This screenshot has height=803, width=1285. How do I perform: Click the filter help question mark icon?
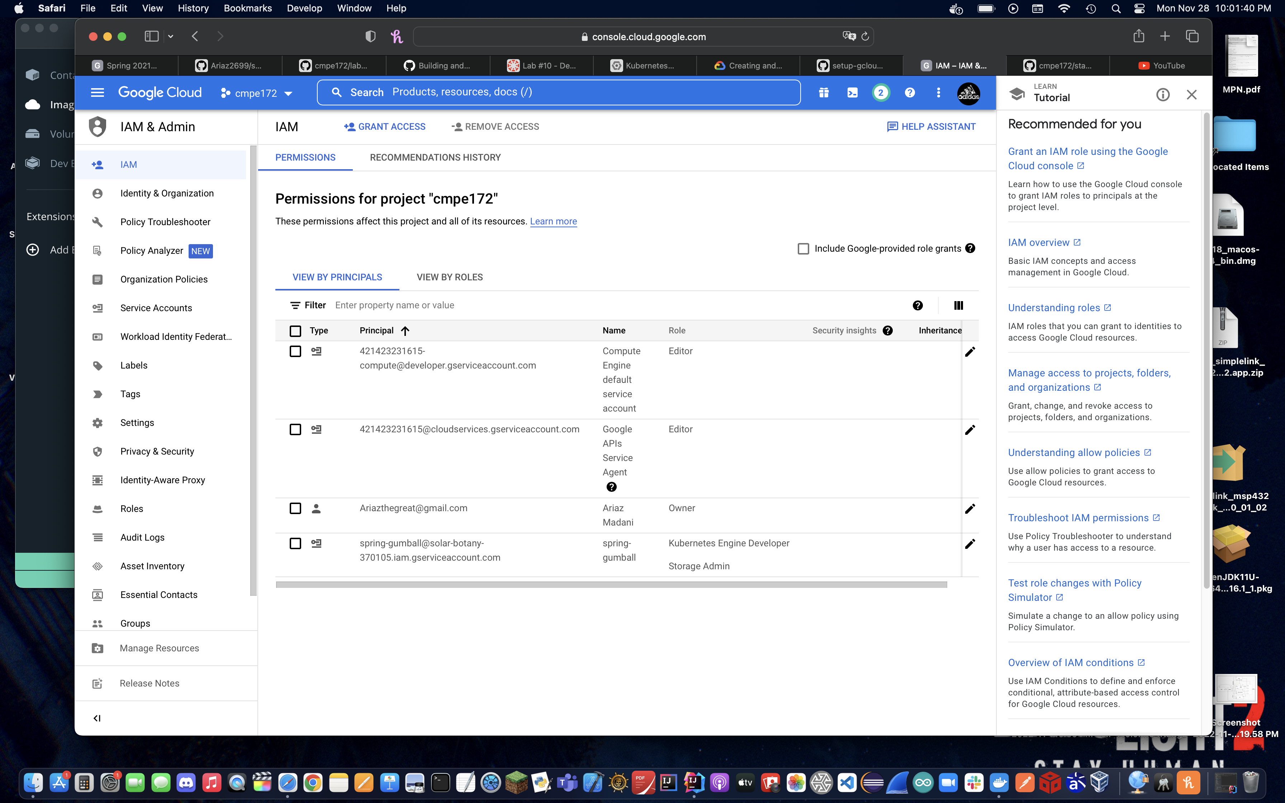click(x=917, y=305)
